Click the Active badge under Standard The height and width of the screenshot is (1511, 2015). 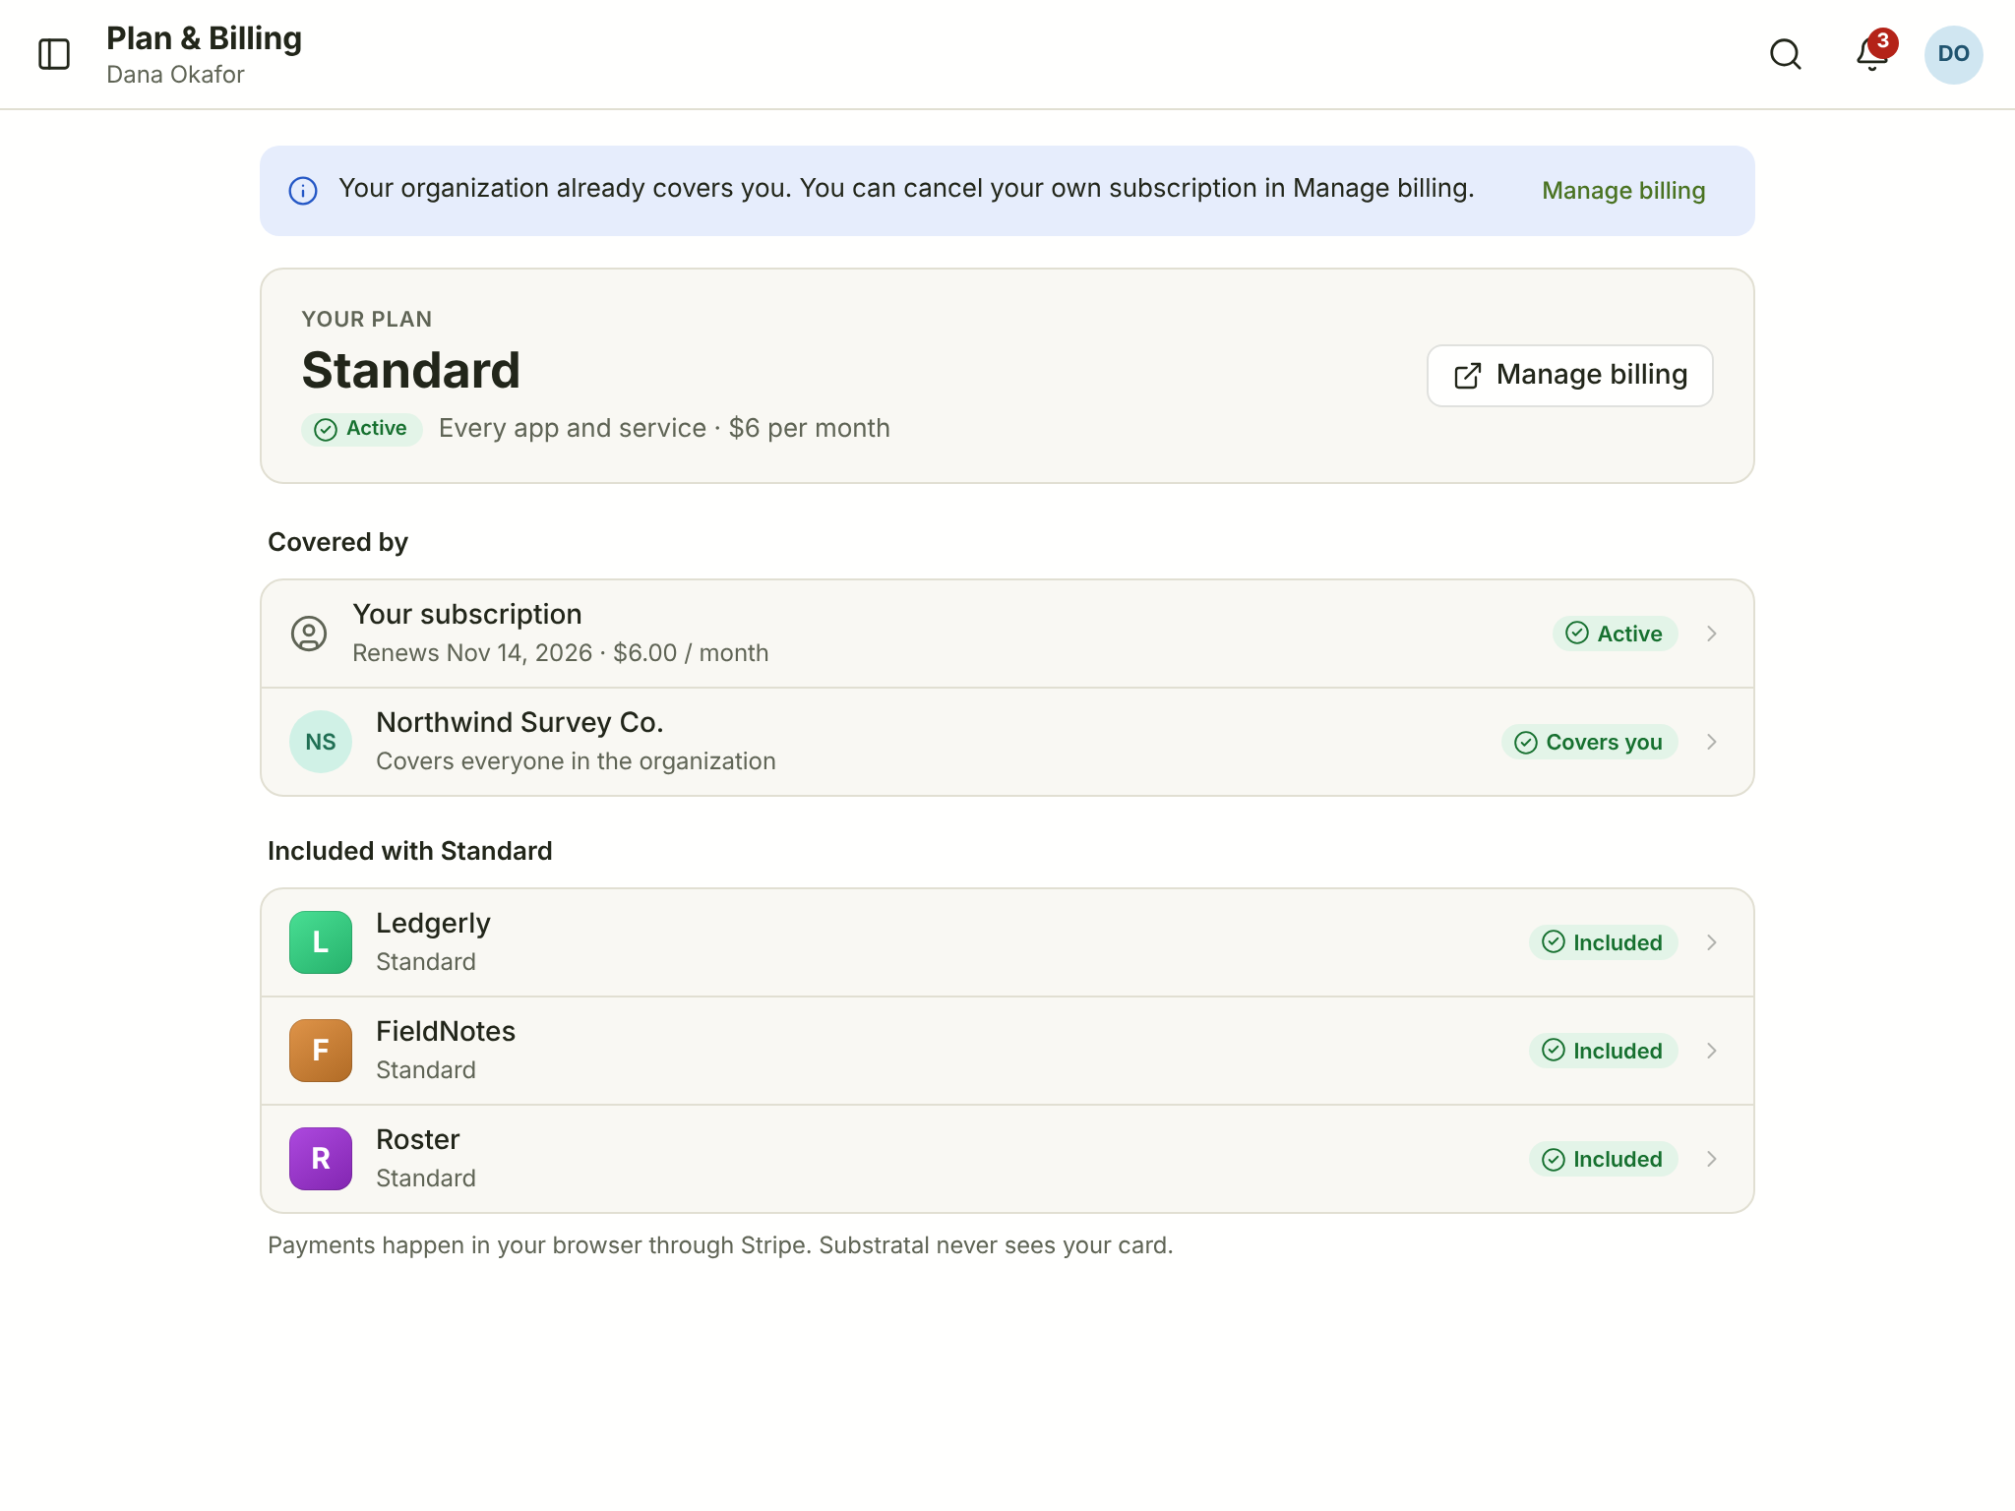362,429
